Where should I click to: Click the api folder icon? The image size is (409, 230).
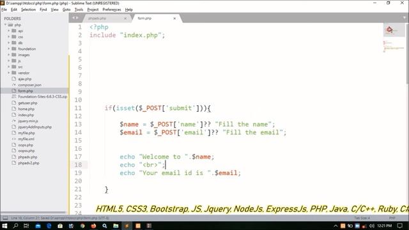click(14, 31)
